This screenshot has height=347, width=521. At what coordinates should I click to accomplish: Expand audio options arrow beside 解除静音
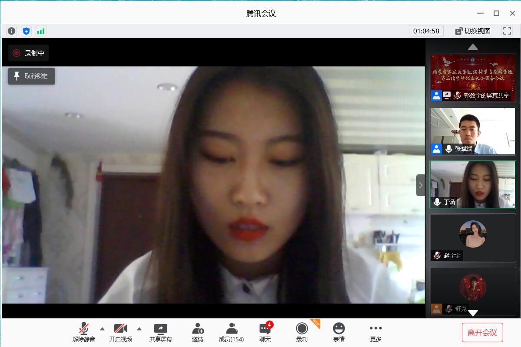pyautogui.click(x=103, y=328)
